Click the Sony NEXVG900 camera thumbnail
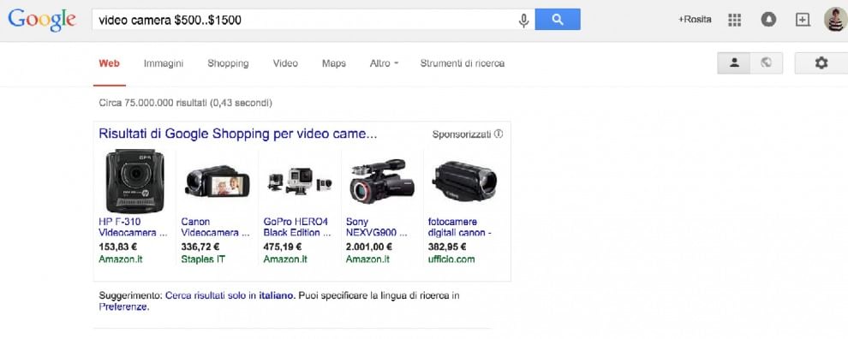Viewport: 848px width, 339px height. [382, 181]
